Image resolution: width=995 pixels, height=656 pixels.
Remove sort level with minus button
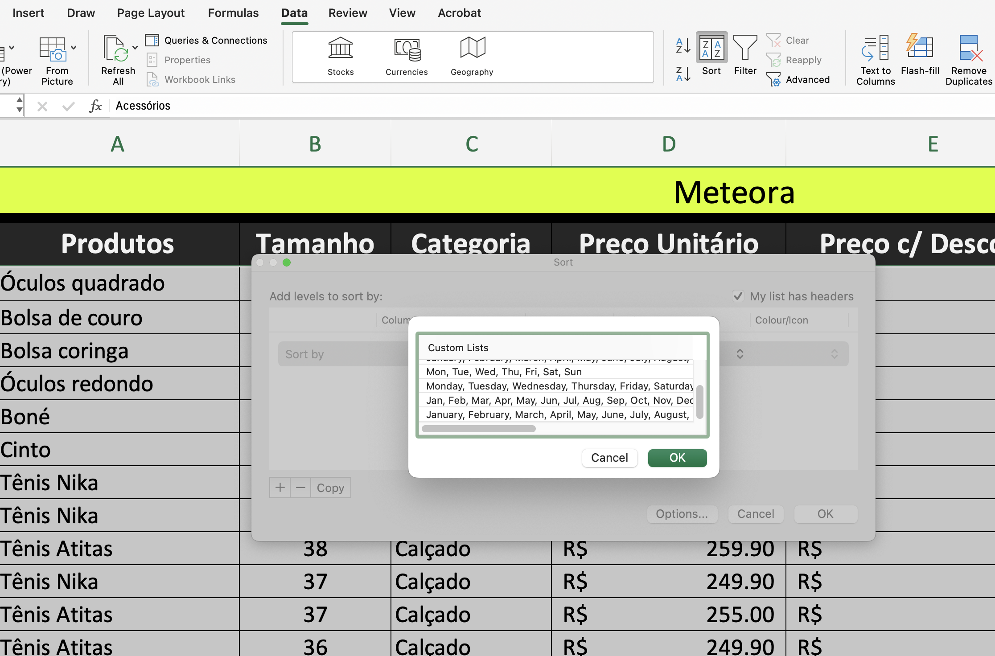(x=301, y=488)
